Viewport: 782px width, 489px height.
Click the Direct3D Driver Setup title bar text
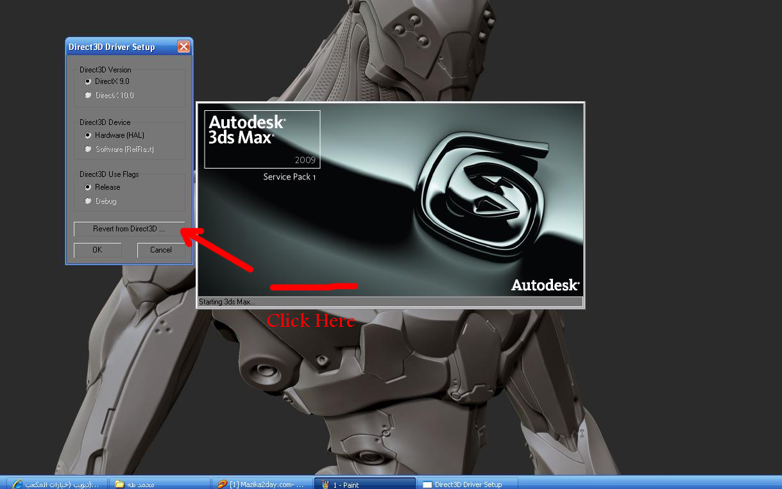[112, 47]
